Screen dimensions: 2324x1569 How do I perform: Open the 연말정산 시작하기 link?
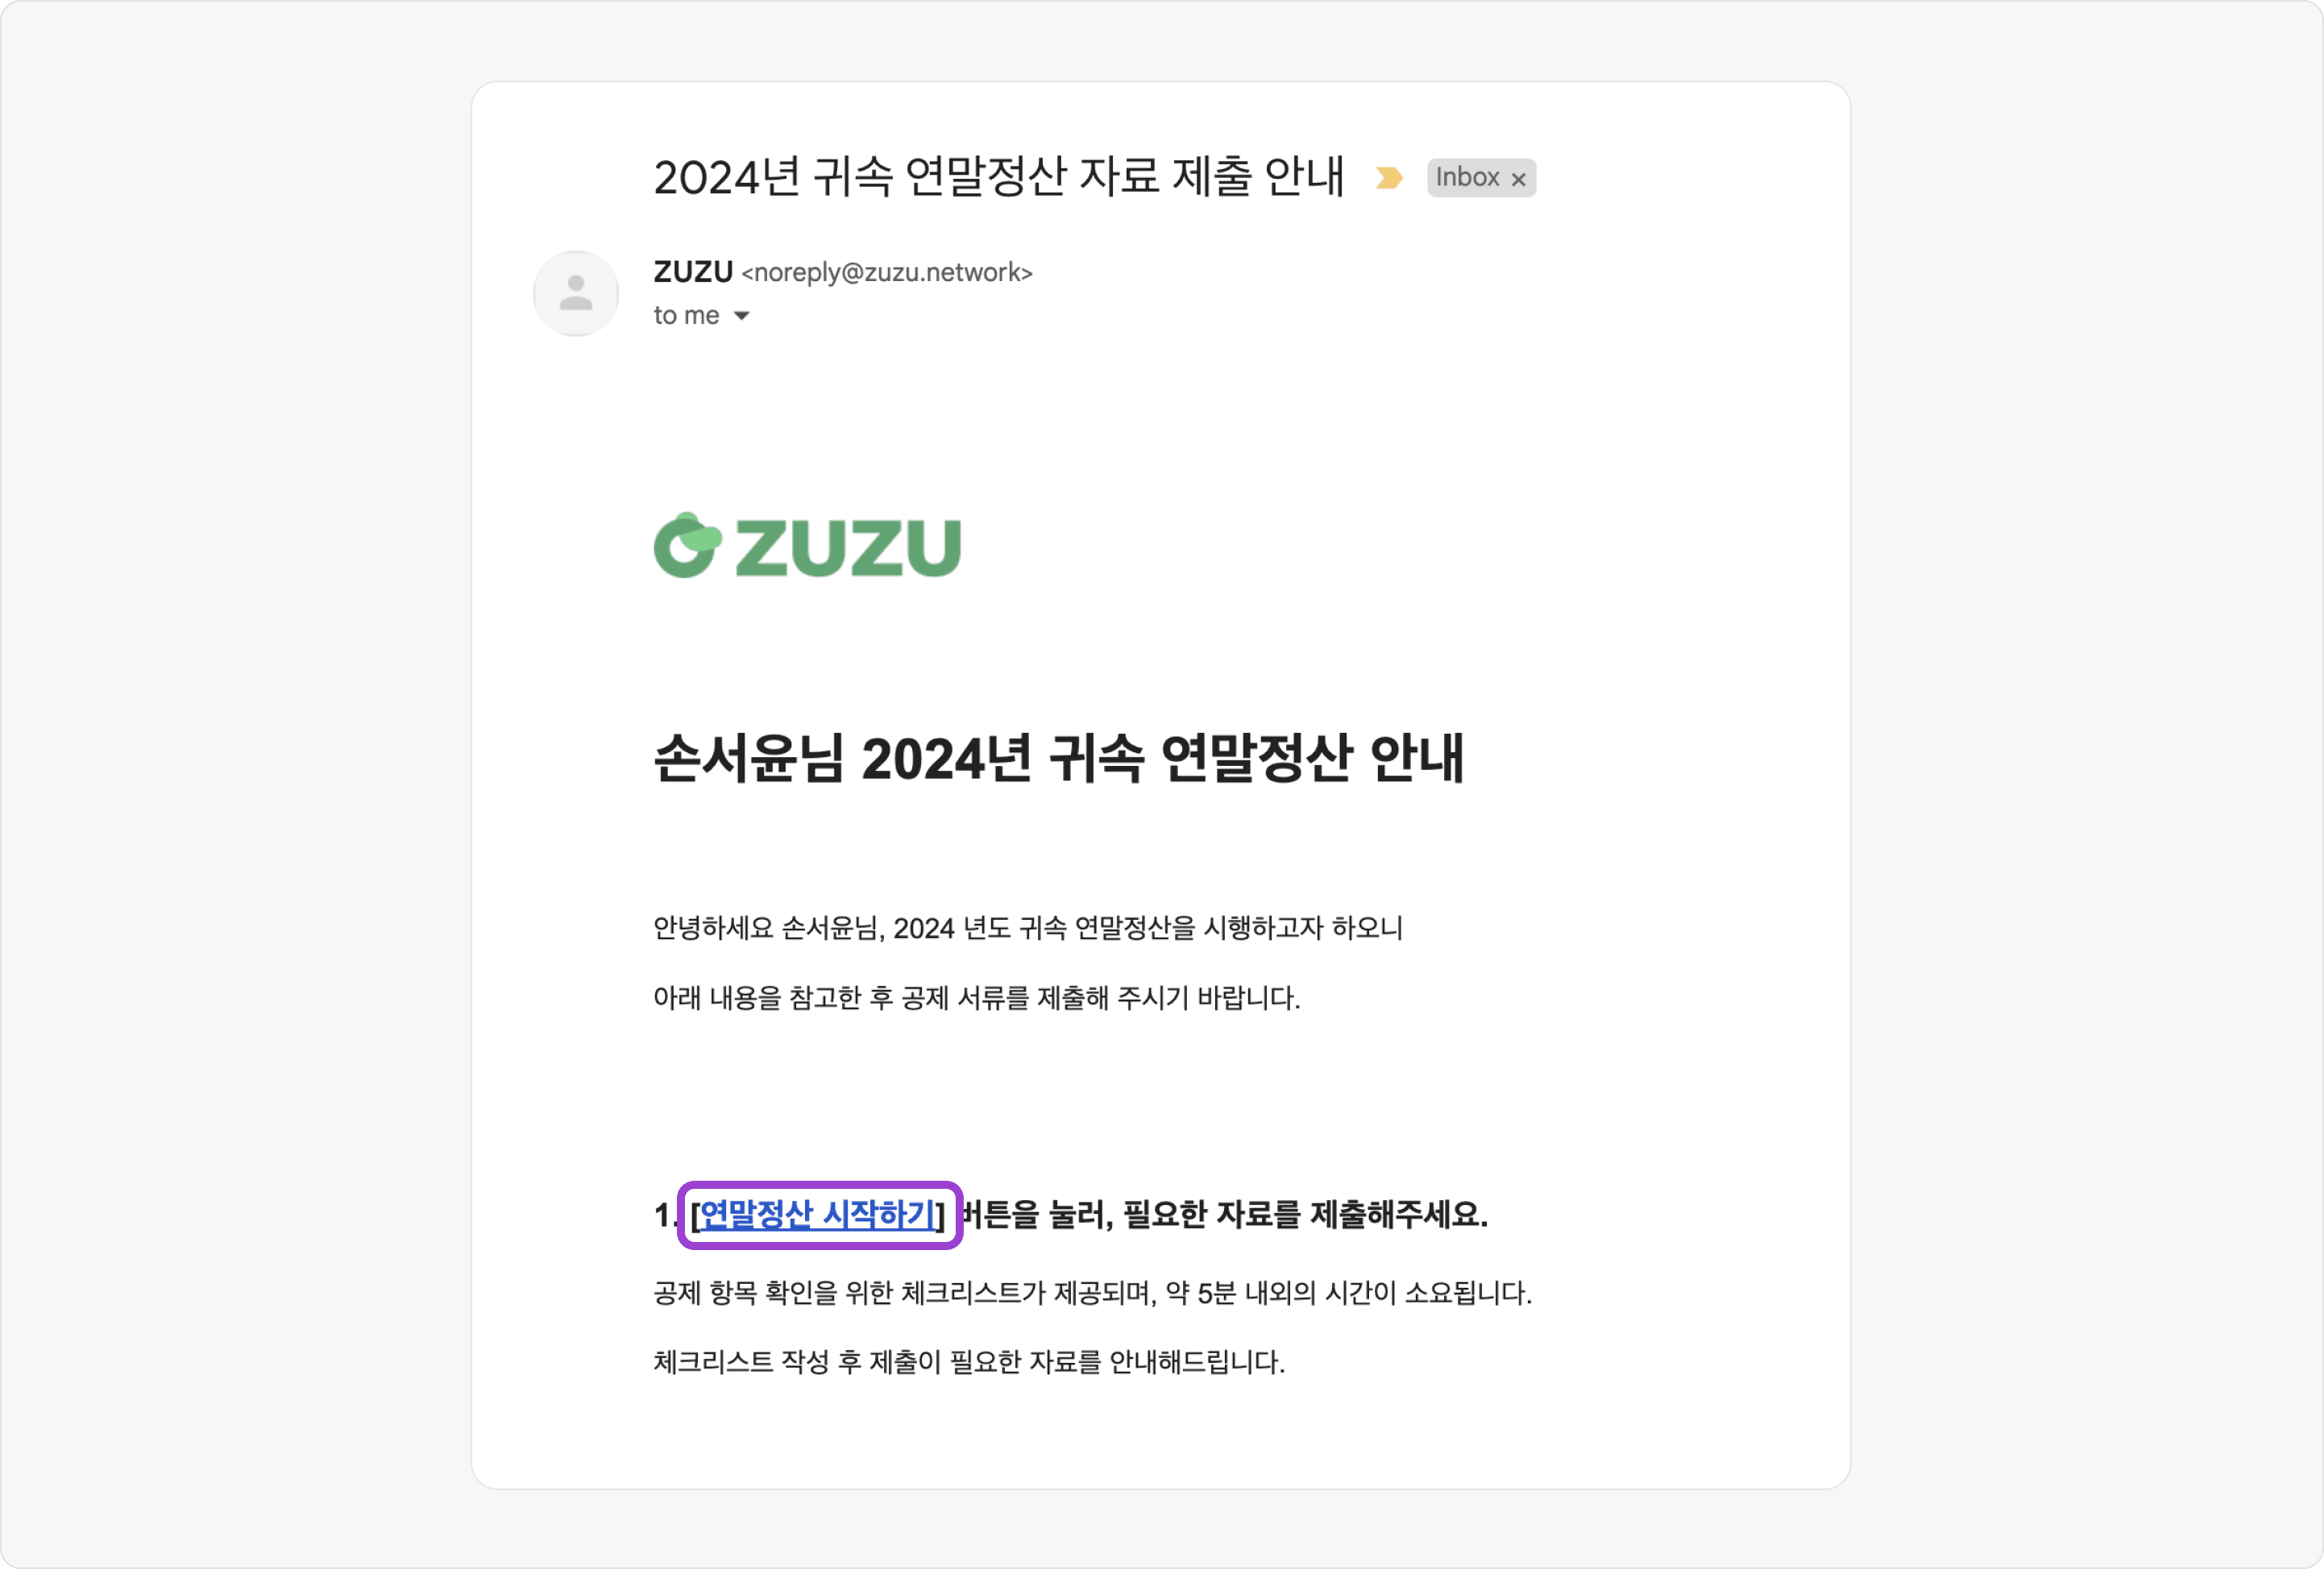pos(818,1215)
